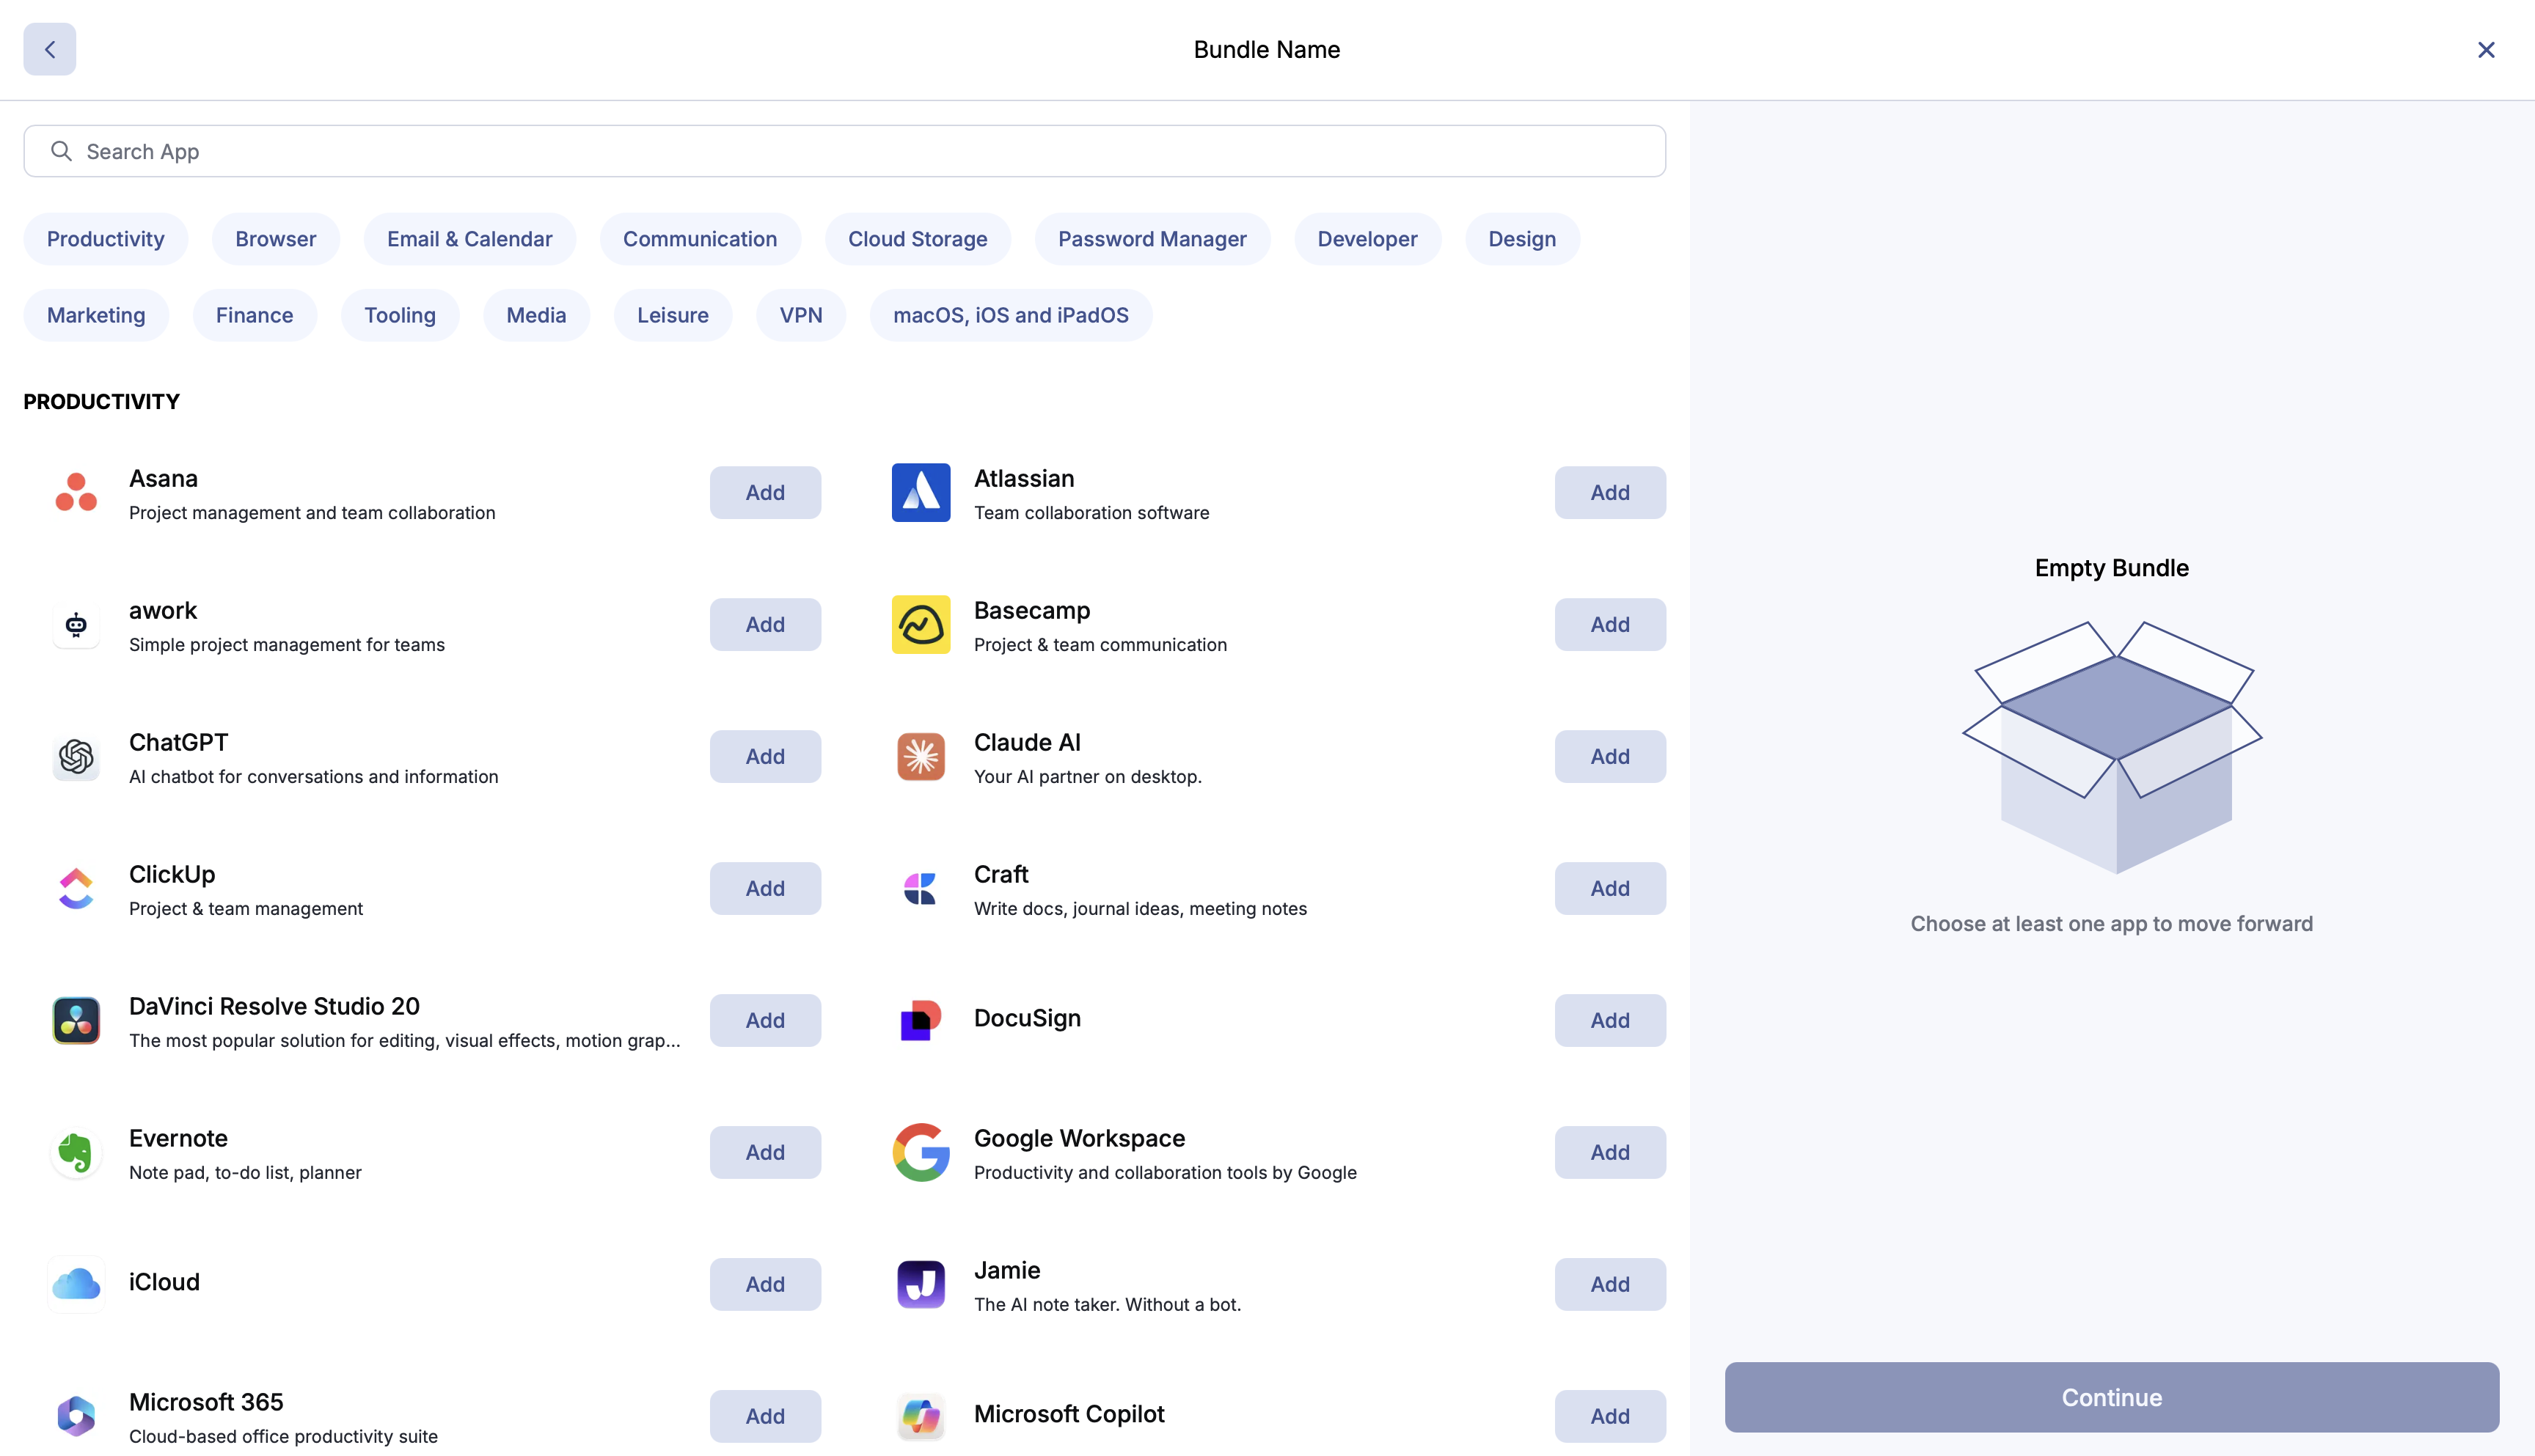Jump to Finance apps
This screenshot has width=2535, height=1456.
[x=255, y=315]
